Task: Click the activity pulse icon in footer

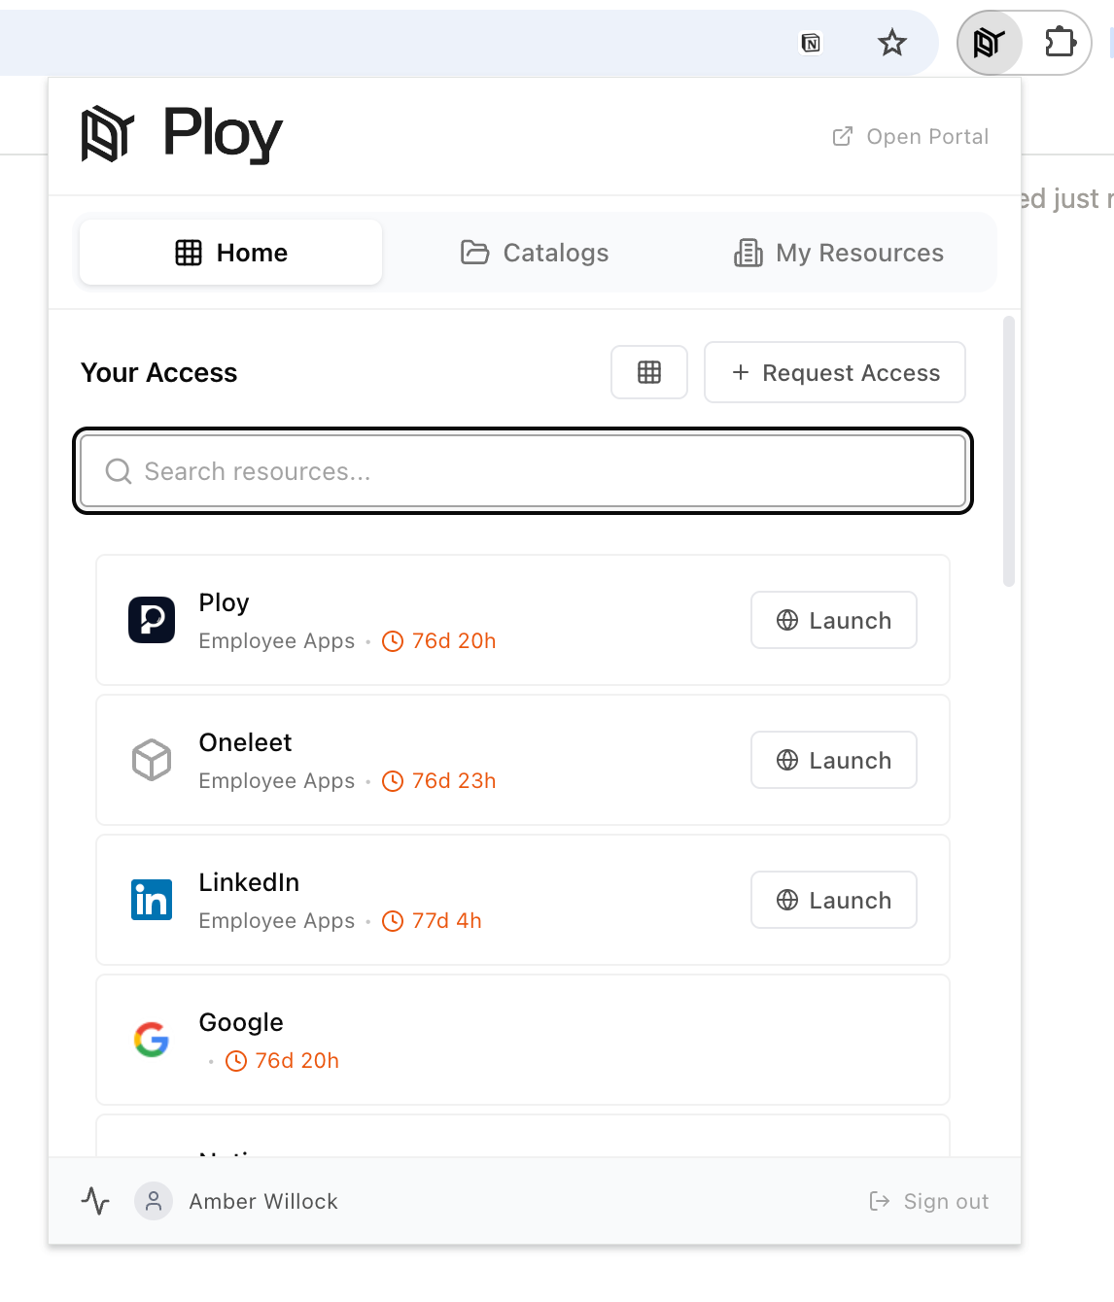Action: tap(95, 1201)
